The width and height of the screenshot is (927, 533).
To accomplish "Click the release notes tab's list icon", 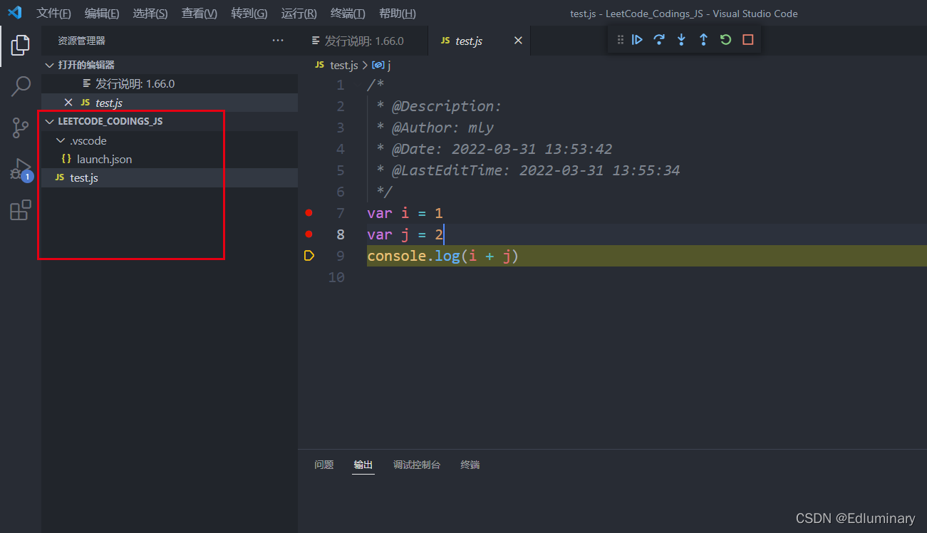I will coord(316,41).
